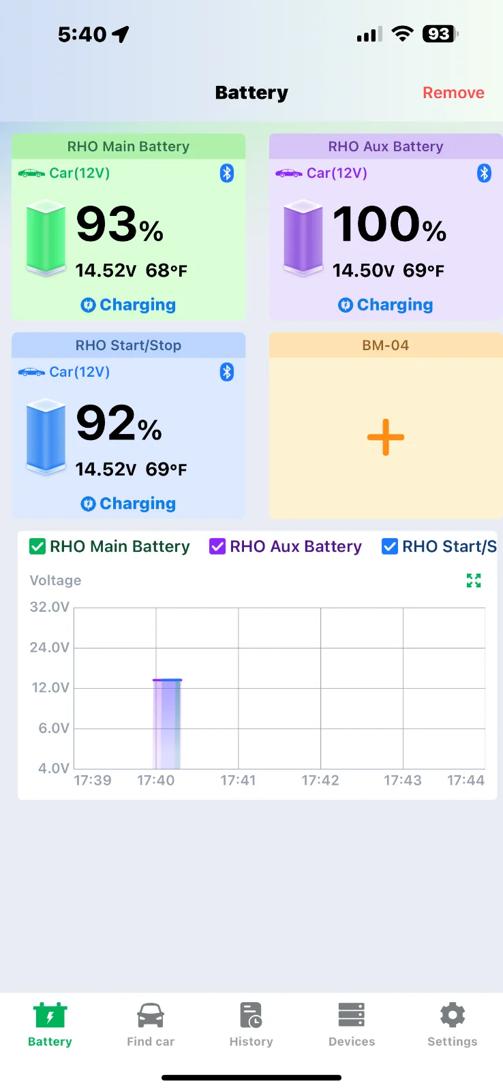The image size is (503, 1090).
Task: Open the Find car tab
Action: 151,1025
